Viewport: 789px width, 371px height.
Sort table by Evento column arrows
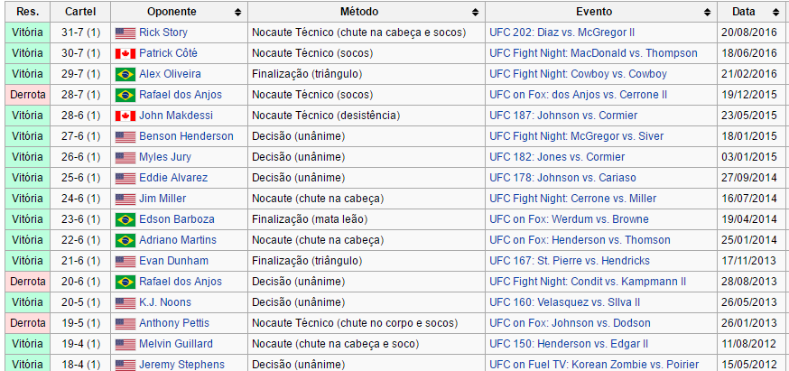[709, 13]
